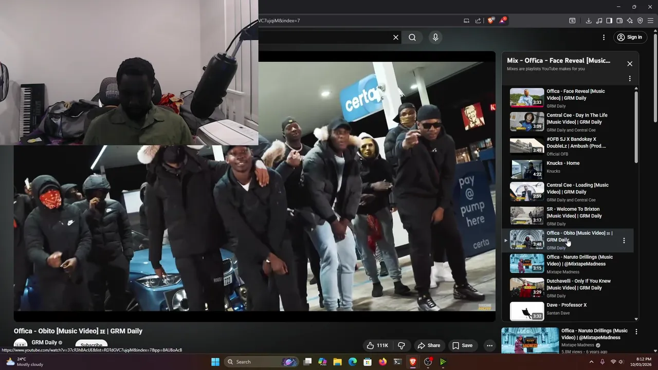The image size is (658, 370).
Task: Click the Sign in button
Action: click(630, 37)
